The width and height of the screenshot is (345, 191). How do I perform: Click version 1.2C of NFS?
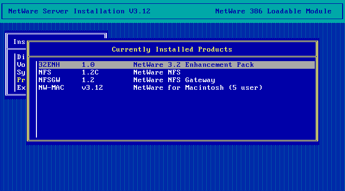90,73
